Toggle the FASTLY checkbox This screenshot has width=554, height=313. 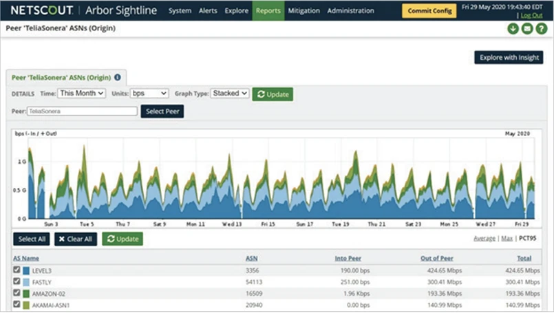17,281
